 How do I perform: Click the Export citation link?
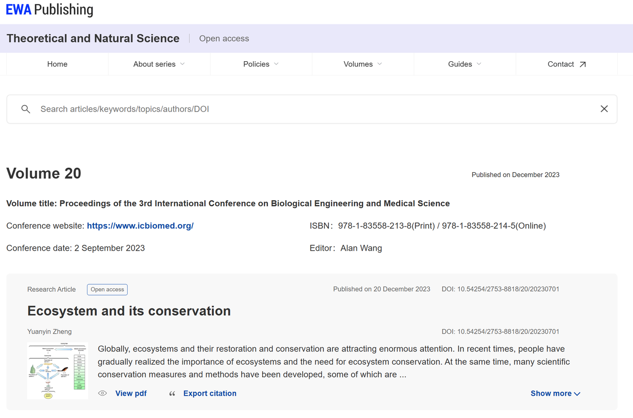tap(210, 393)
